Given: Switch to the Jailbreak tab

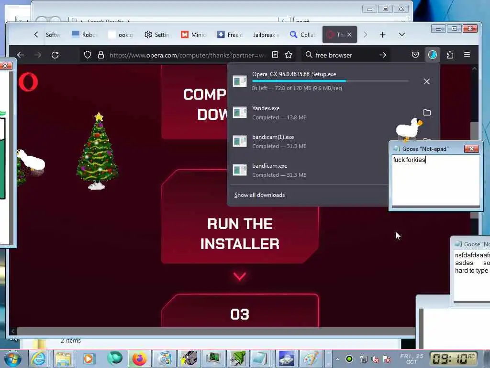Looking at the screenshot, I should [x=266, y=34].
